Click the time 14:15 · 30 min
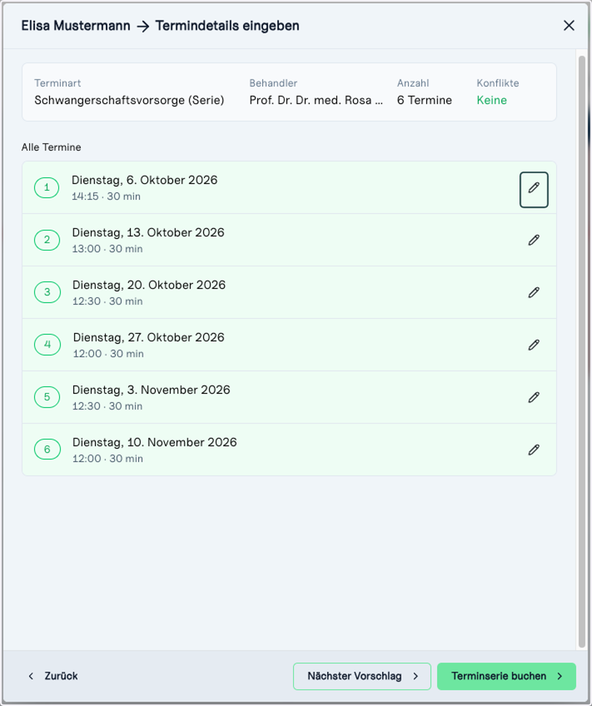The height and width of the screenshot is (706, 592). click(x=106, y=196)
